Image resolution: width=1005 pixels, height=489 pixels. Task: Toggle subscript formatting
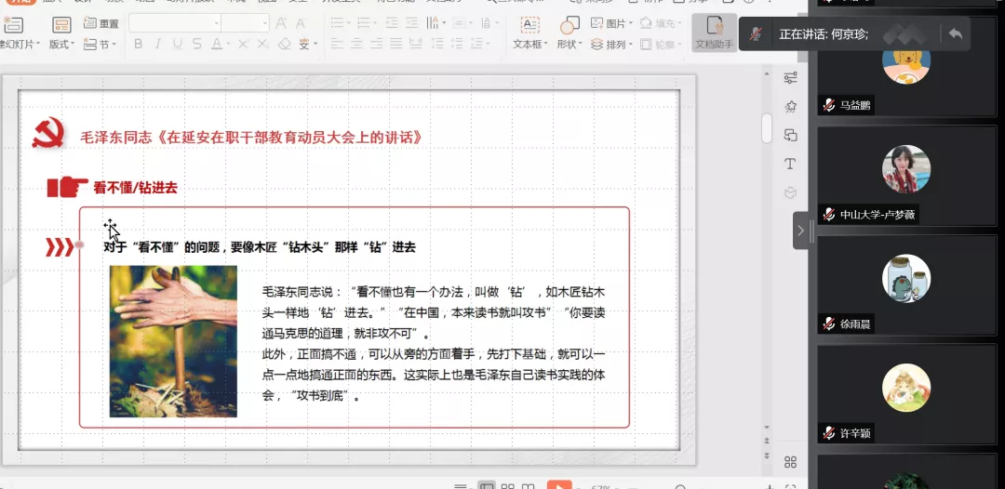(x=262, y=45)
